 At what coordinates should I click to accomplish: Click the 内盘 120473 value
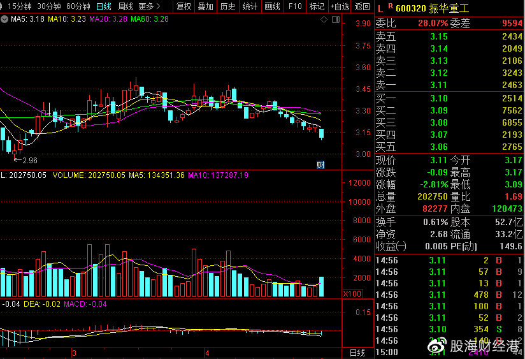[507, 209]
